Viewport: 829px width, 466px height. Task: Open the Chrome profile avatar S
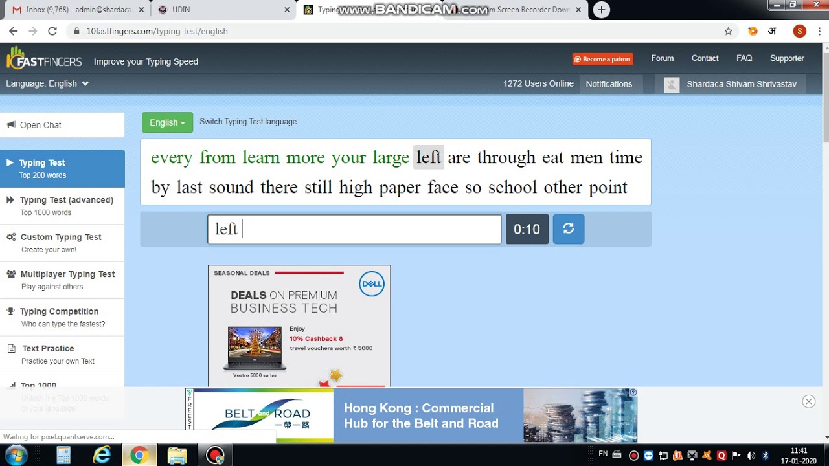pyautogui.click(x=799, y=31)
